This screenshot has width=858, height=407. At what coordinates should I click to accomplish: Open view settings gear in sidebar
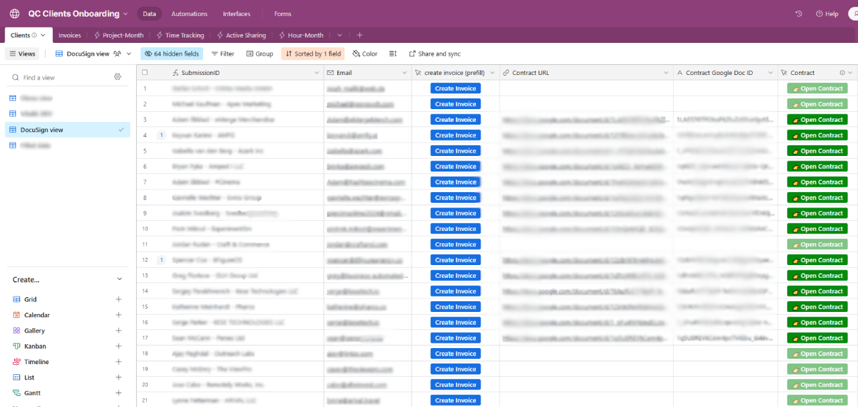coord(118,77)
